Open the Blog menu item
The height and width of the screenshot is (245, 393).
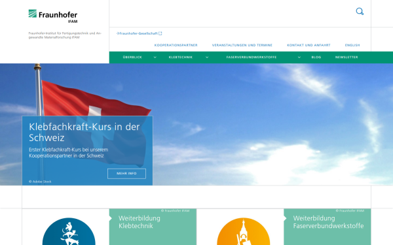316,57
